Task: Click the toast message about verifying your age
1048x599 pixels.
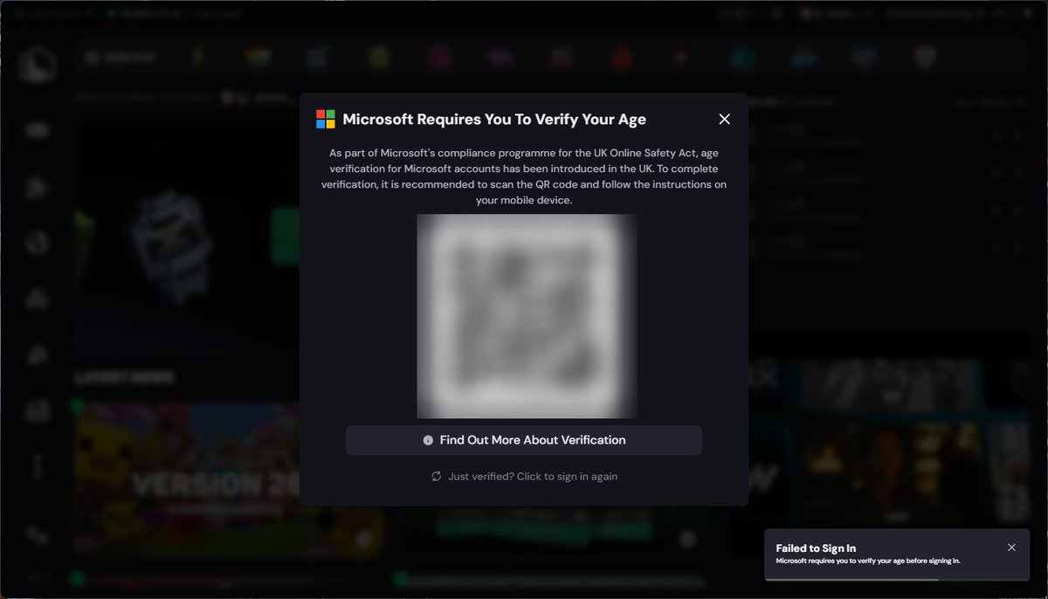Action: point(868,561)
